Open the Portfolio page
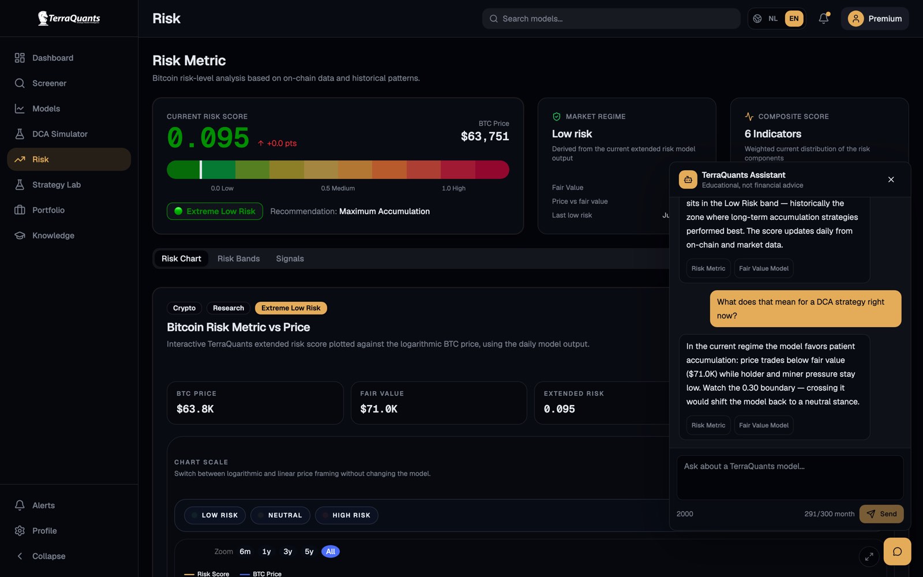Image resolution: width=923 pixels, height=577 pixels. click(69, 210)
